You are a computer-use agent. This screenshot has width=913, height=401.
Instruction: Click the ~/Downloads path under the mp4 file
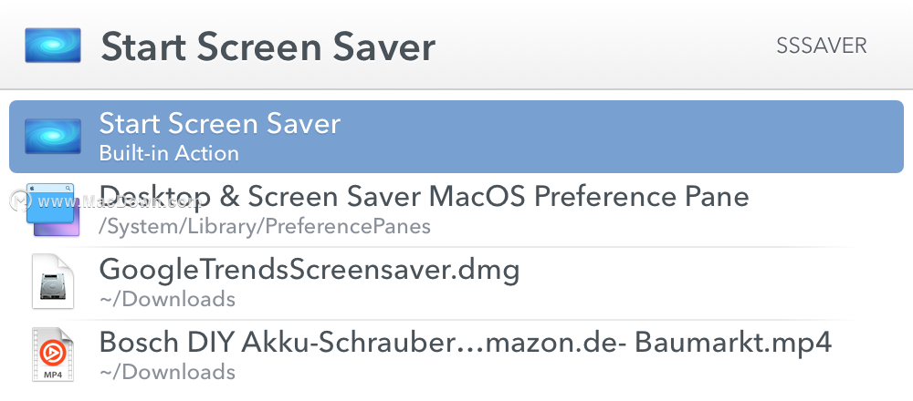tap(167, 371)
